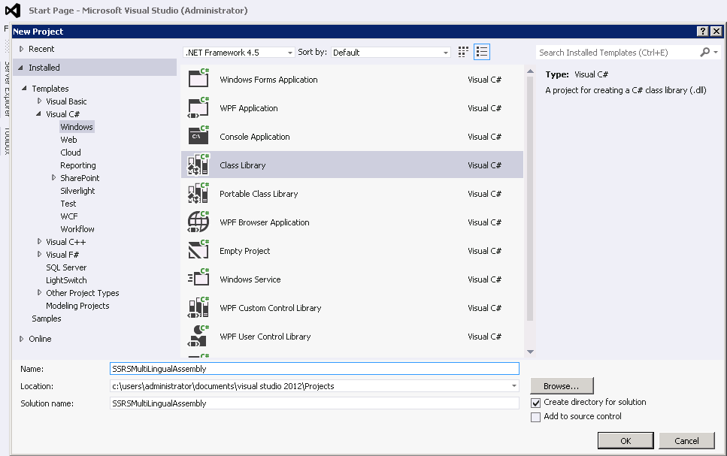Select the SQL Server category

coord(66,267)
